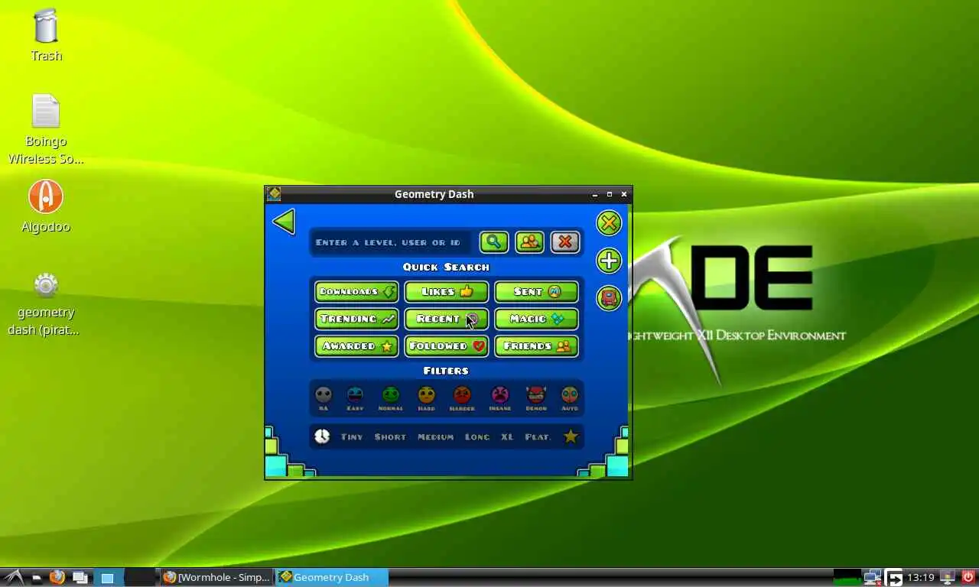Viewport: 979px width, 587px height.
Task: Toggle NA difficulty filter
Action: point(324,397)
